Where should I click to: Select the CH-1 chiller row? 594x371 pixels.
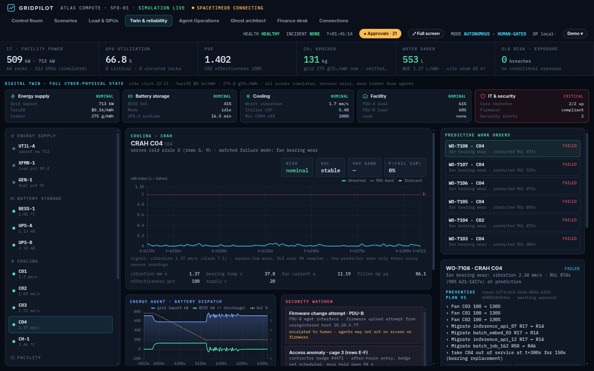pyautogui.click(x=61, y=342)
